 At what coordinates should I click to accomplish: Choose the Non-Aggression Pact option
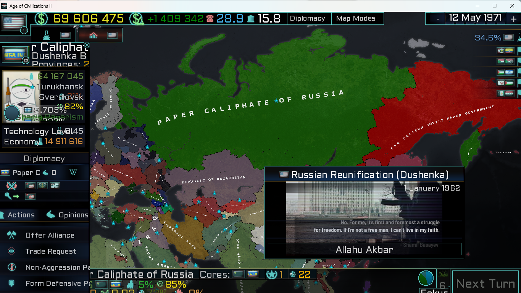tap(57, 267)
